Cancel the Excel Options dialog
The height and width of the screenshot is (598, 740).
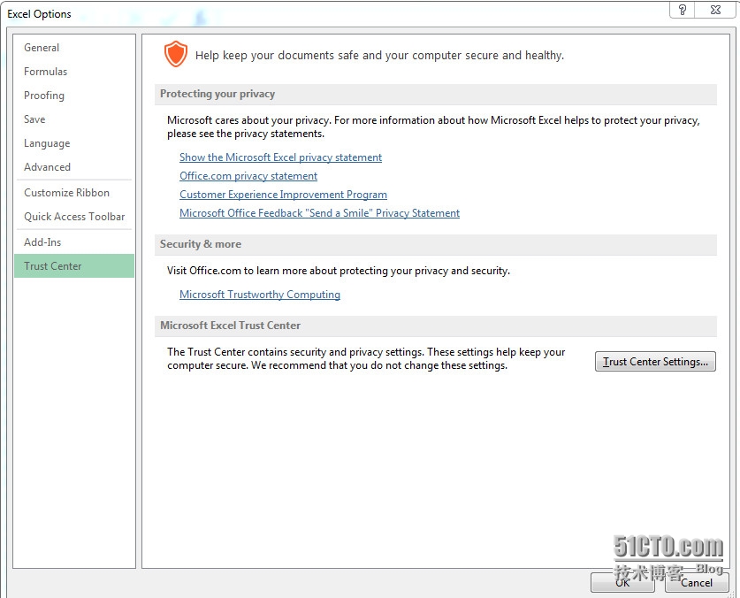(x=697, y=582)
